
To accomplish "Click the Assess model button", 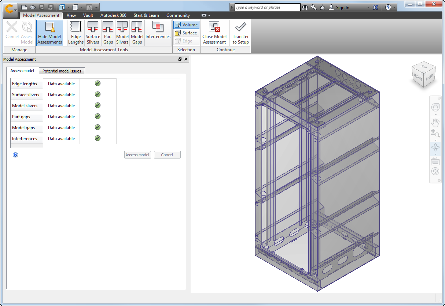I will click(x=137, y=155).
